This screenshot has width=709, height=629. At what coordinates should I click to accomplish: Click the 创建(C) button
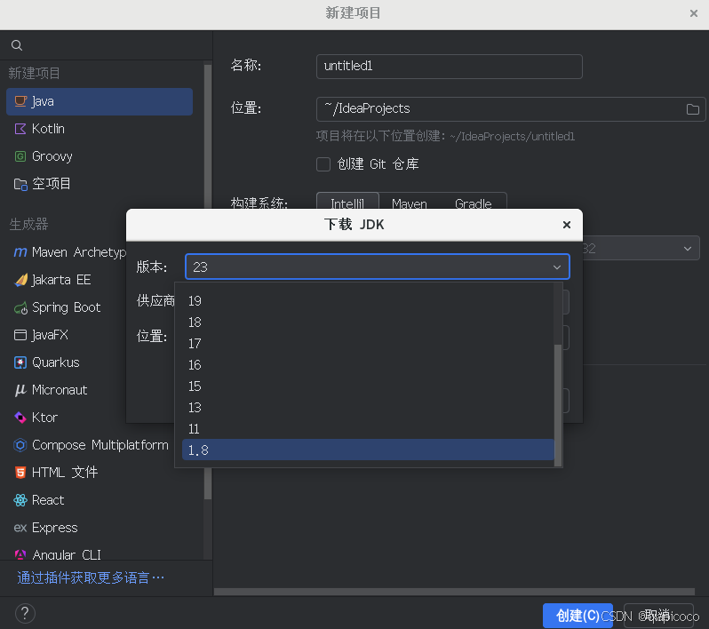[x=578, y=616]
